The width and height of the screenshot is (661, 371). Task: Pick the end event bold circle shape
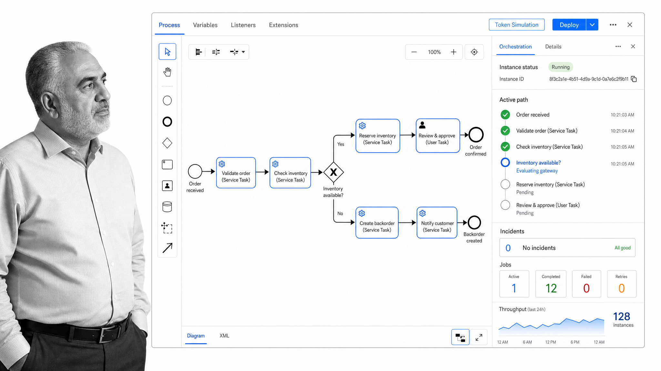[x=167, y=122]
